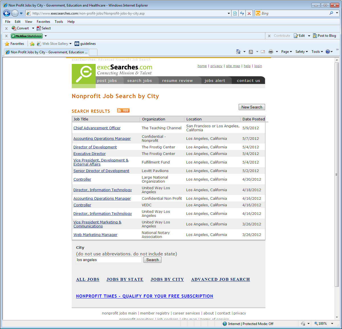342x329 pixels.
Task: Open the Page command dropdown
Action: click(x=286, y=52)
